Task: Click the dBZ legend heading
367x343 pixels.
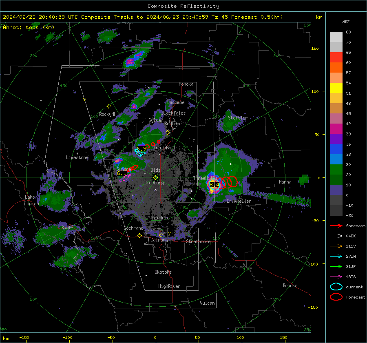Action: [346, 22]
